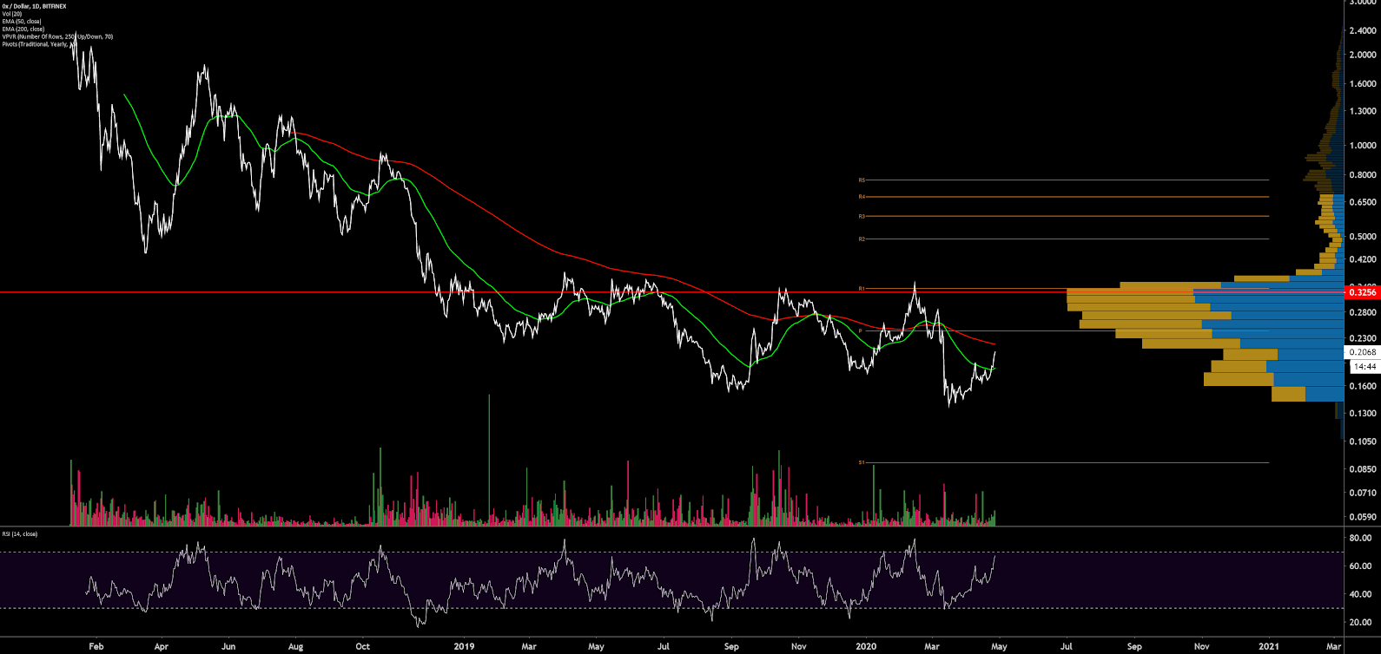Click the 0.1300 price axis label

pos(1363,414)
